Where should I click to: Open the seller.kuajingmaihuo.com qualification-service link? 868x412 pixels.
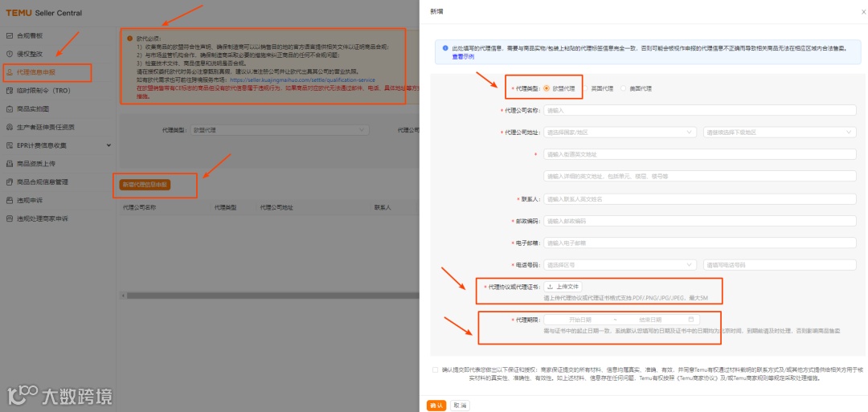click(303, 80)
